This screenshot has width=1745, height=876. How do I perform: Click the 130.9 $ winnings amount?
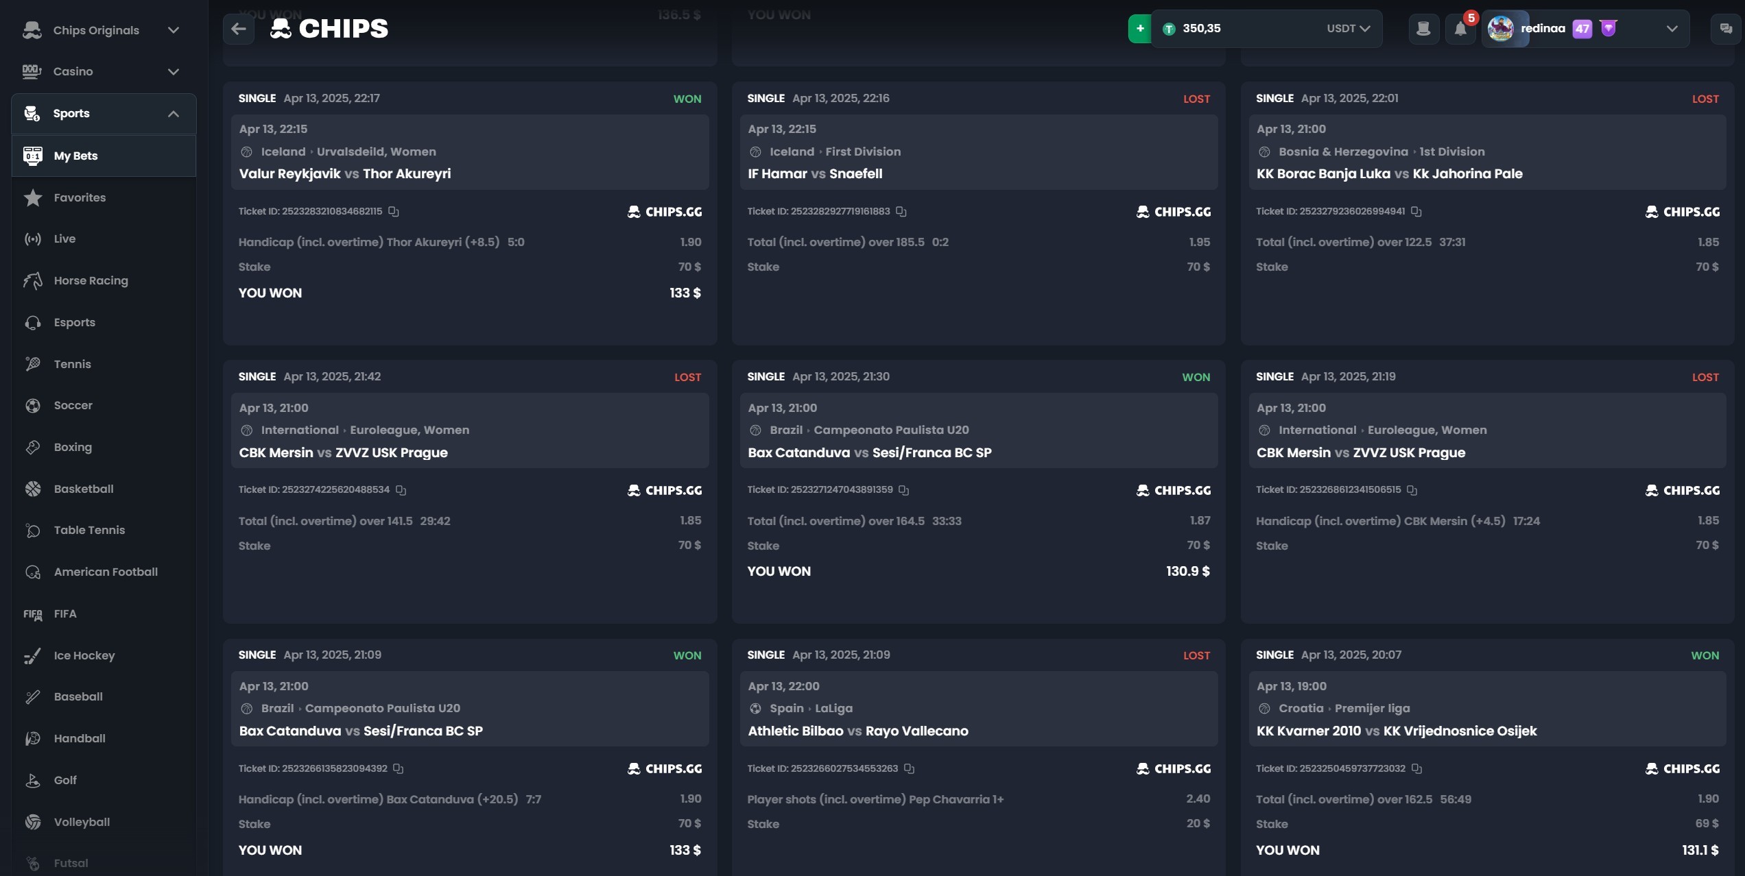point(1188,572)
